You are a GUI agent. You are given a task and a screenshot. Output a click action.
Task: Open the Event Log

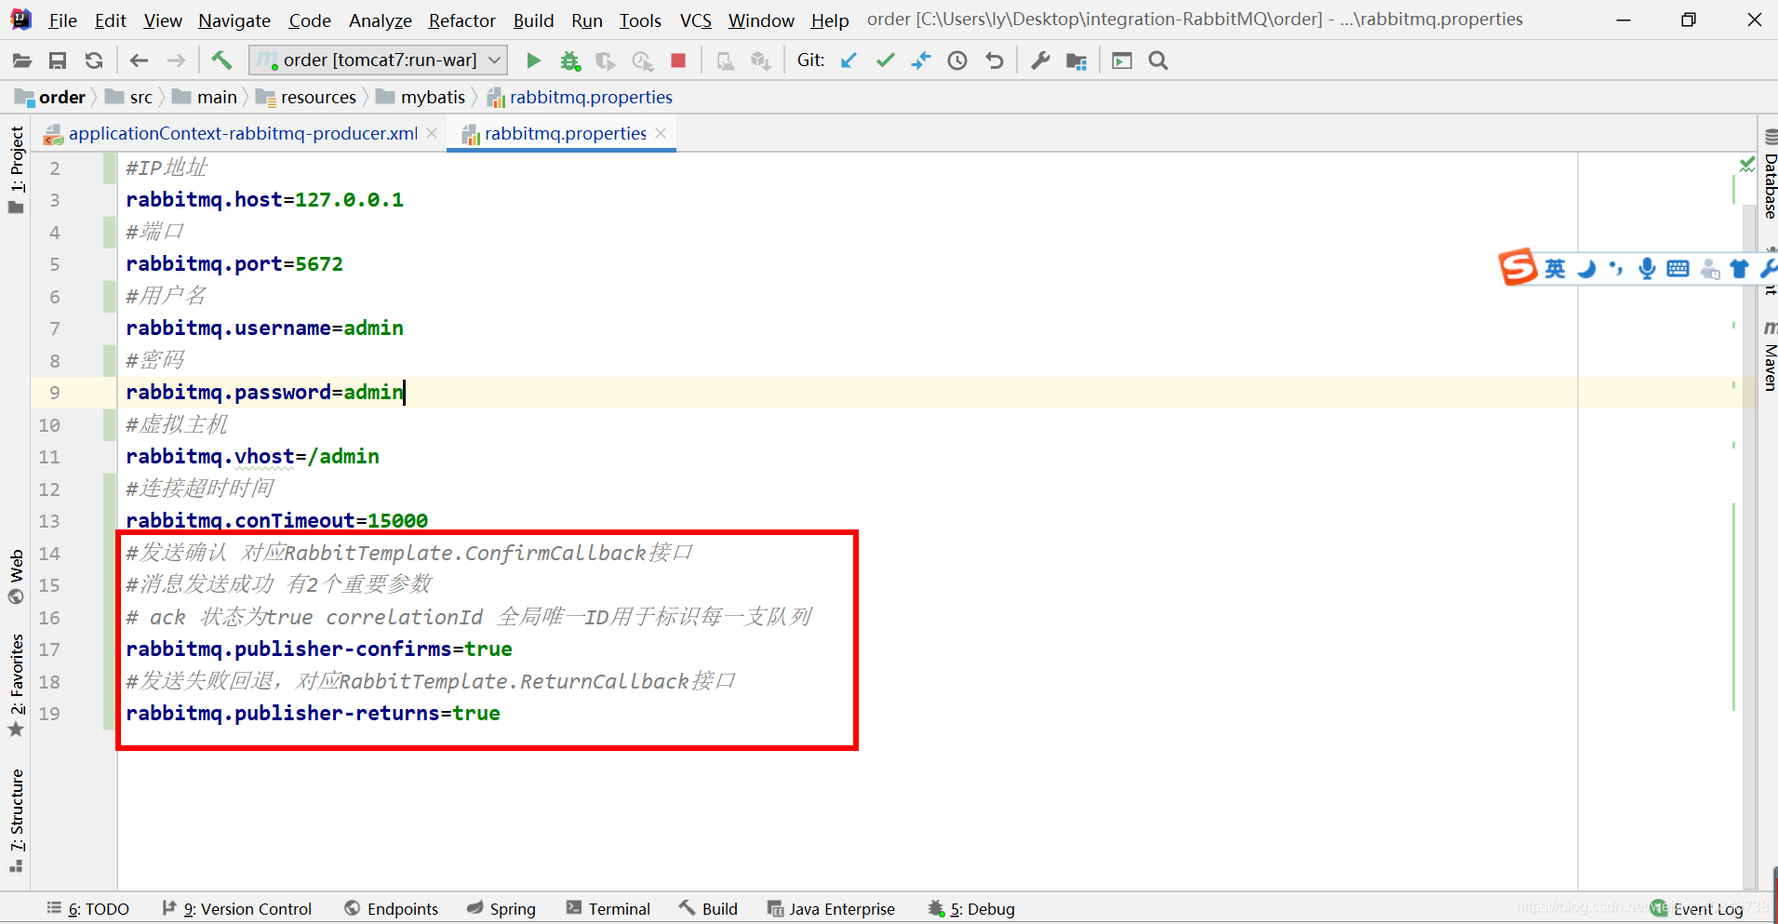[1697, 909]
